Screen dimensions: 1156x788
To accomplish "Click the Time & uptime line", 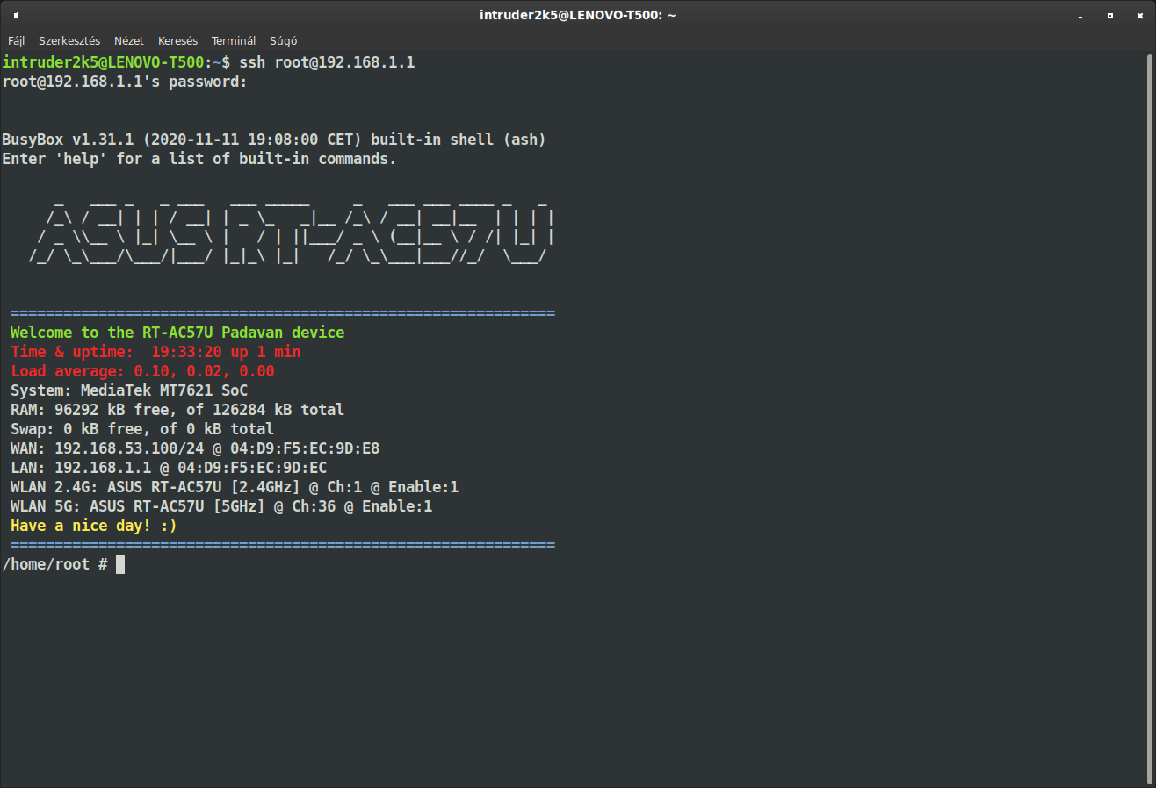I will 155,352.
